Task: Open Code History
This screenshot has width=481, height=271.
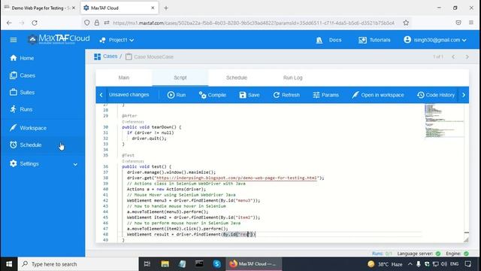Action: 436,95
